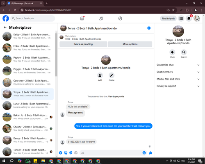
Task: Open Courtney conversation
Action: point(27,82)
